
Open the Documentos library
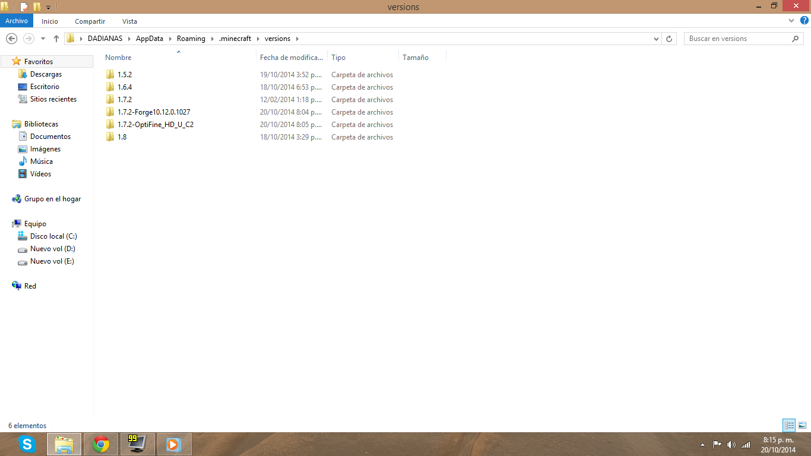(50, 137)
